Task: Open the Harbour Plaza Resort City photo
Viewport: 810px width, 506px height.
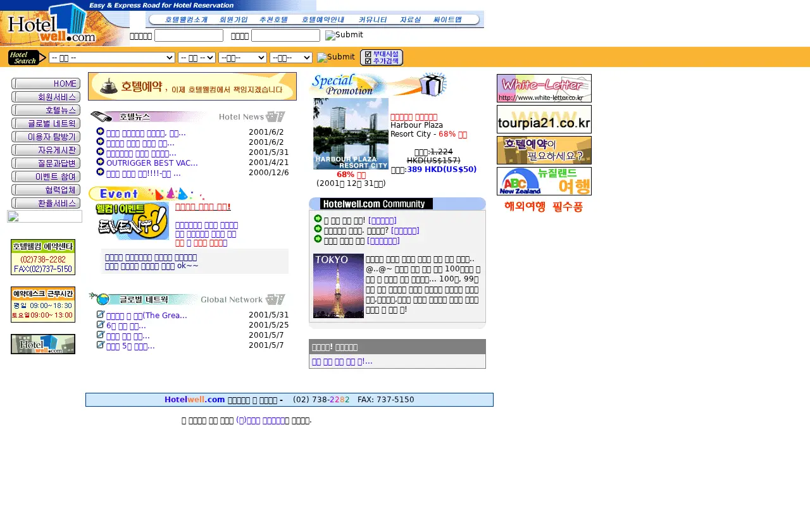Action: click(351, 133)
